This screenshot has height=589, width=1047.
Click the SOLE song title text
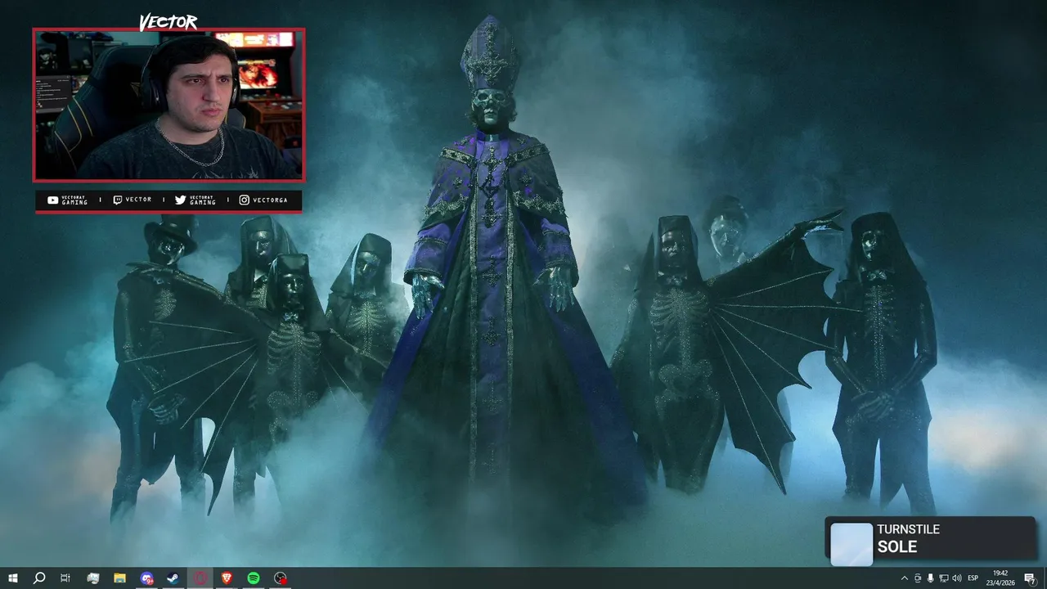pos(896,547)
